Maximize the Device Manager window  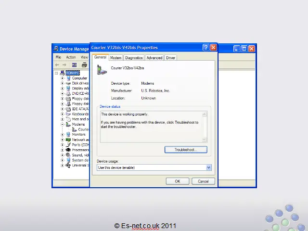tap(244, 49)
